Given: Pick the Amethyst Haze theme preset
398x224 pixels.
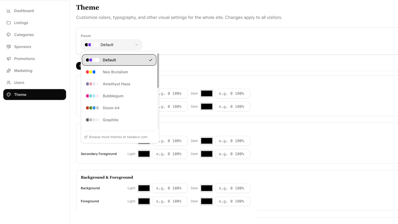Looking at the screenshot, I should [x=116, y=84].
